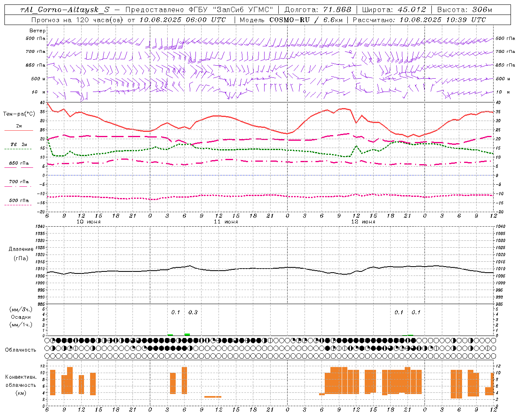This screenshot has width=517, height=413.
Task: Click the Тем-ра(°C) panel label
Action: 19,114
